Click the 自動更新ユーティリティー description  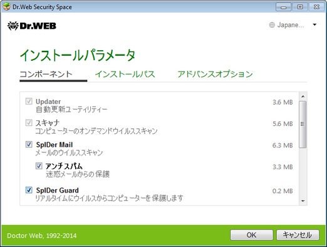click(x=71, y=109)
